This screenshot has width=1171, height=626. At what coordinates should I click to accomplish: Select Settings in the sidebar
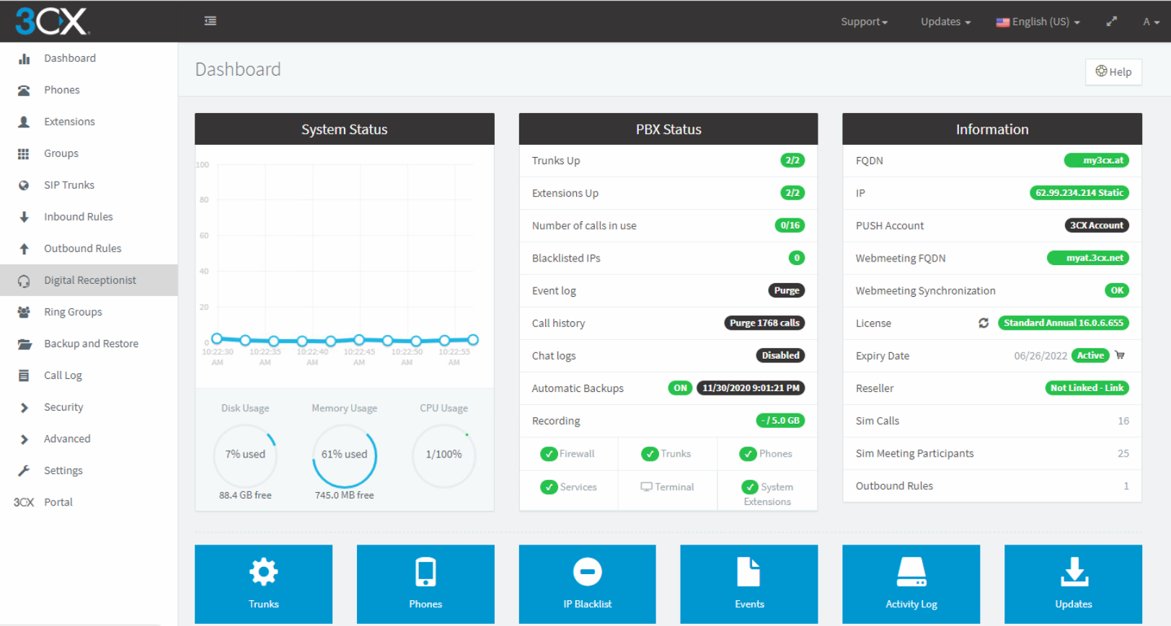[x=89, y=470]
